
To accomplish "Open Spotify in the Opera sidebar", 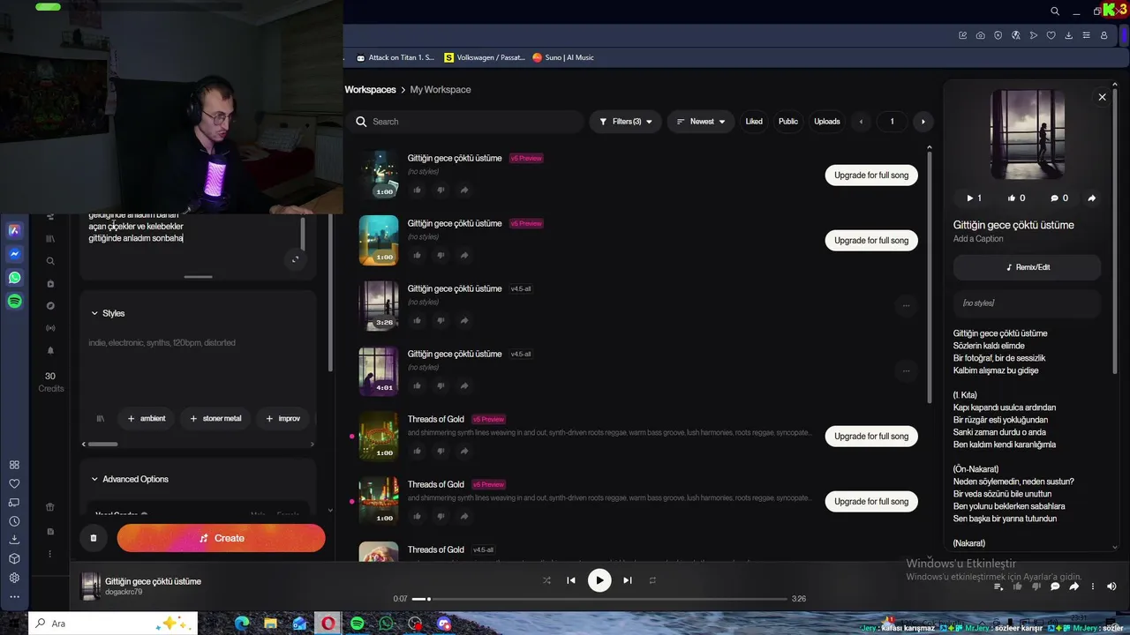I will click(x=14, y=302).
